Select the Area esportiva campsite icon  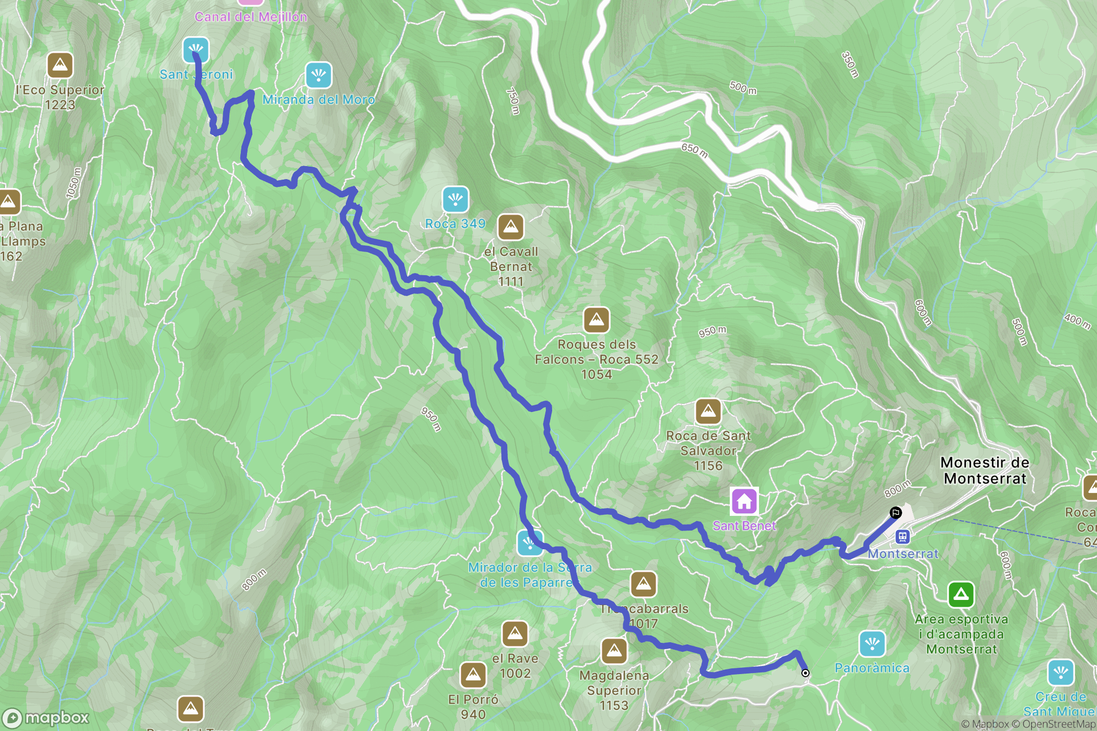tap(961, 595)
